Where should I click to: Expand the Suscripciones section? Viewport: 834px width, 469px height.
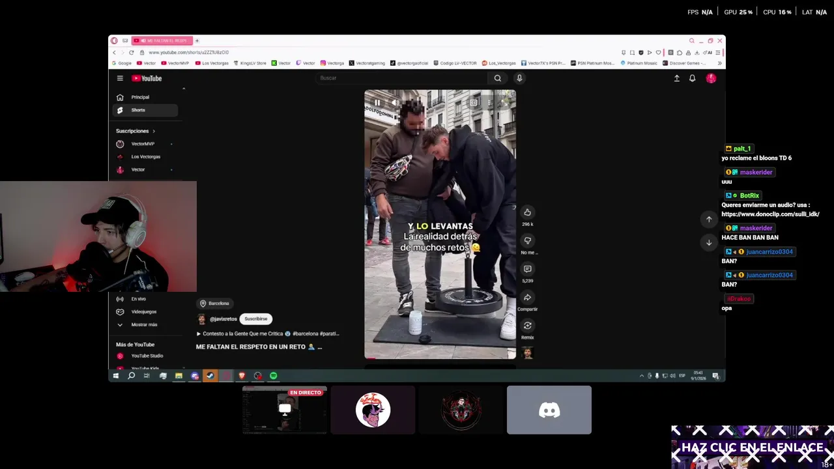[x=136, y=131]
